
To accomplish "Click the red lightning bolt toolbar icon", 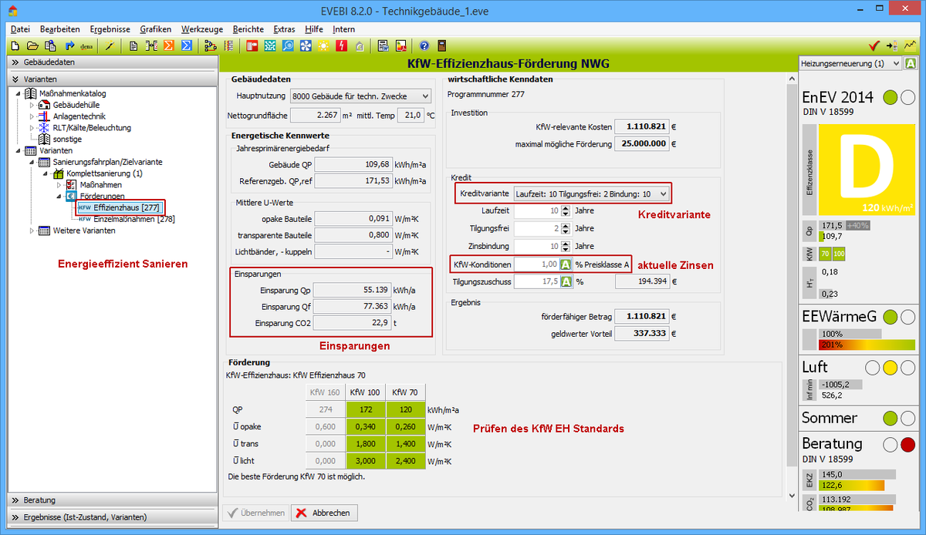I will click(341, 45).
